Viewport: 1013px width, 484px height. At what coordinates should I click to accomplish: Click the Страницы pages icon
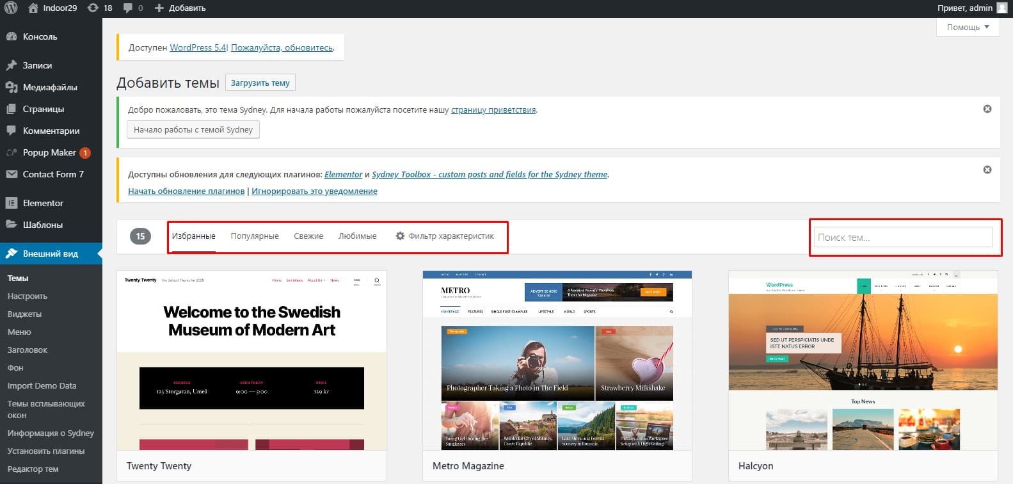[11, 109]
